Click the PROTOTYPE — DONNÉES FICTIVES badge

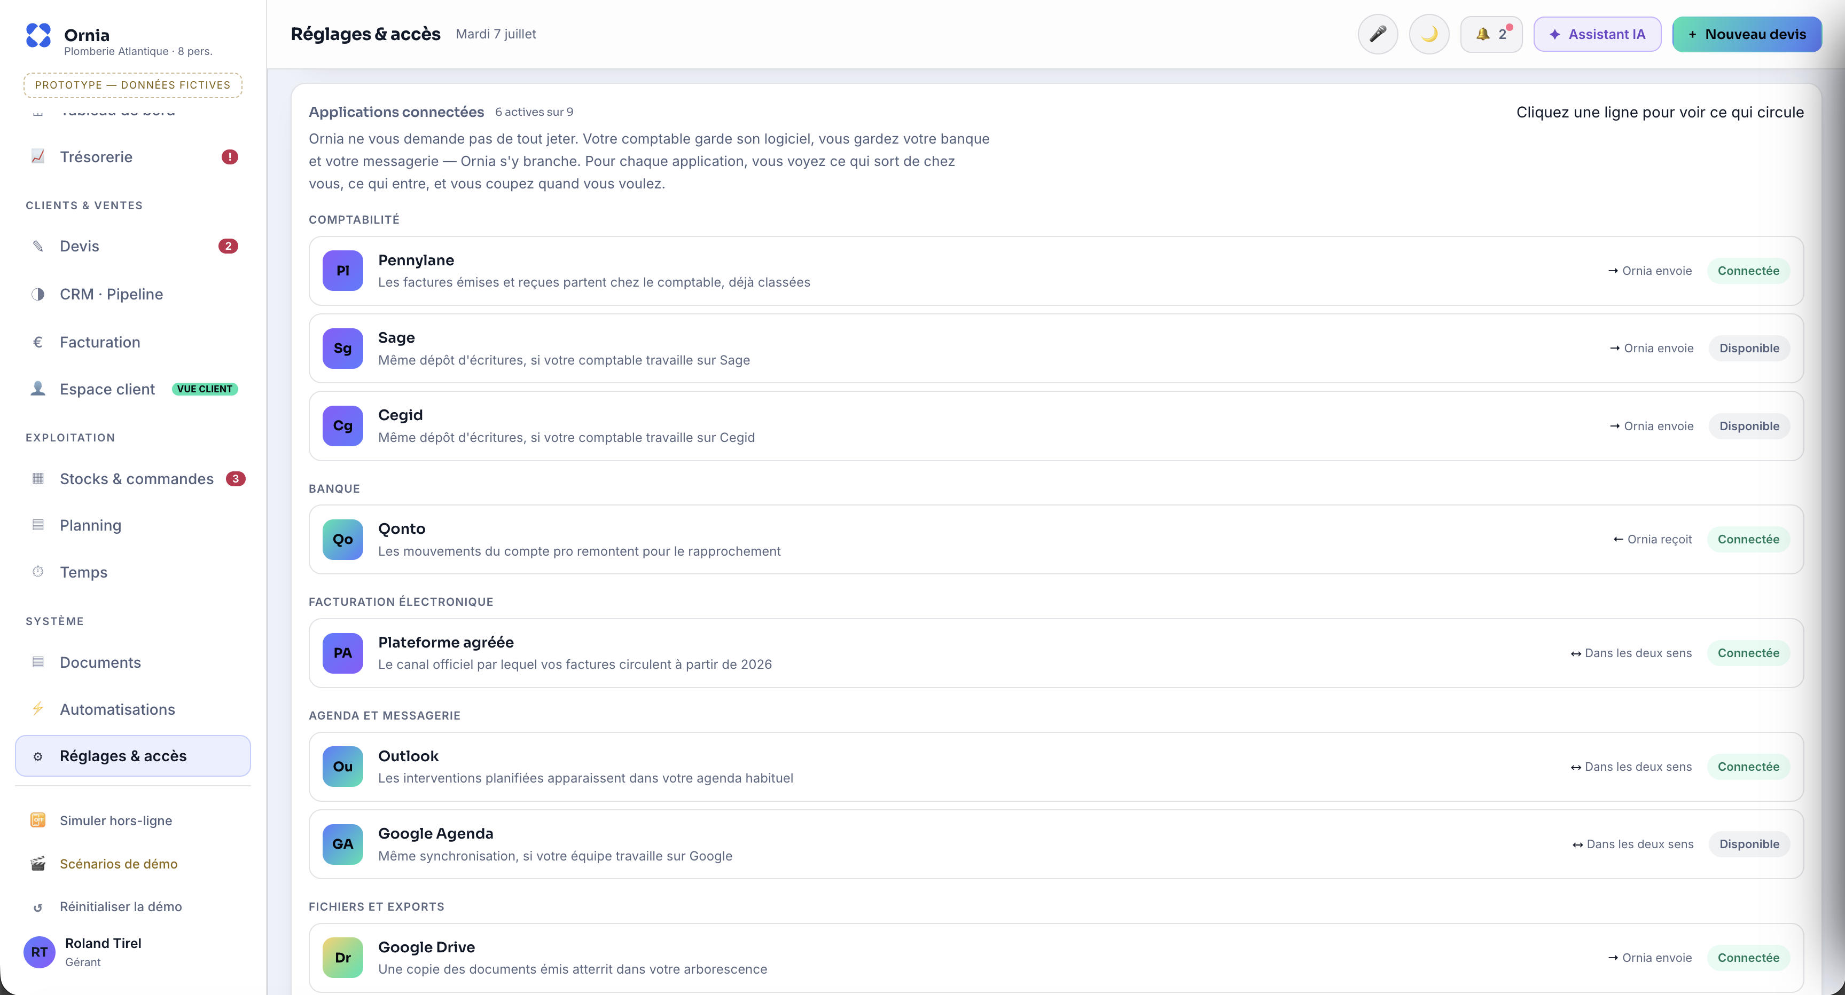pos(133,84)
